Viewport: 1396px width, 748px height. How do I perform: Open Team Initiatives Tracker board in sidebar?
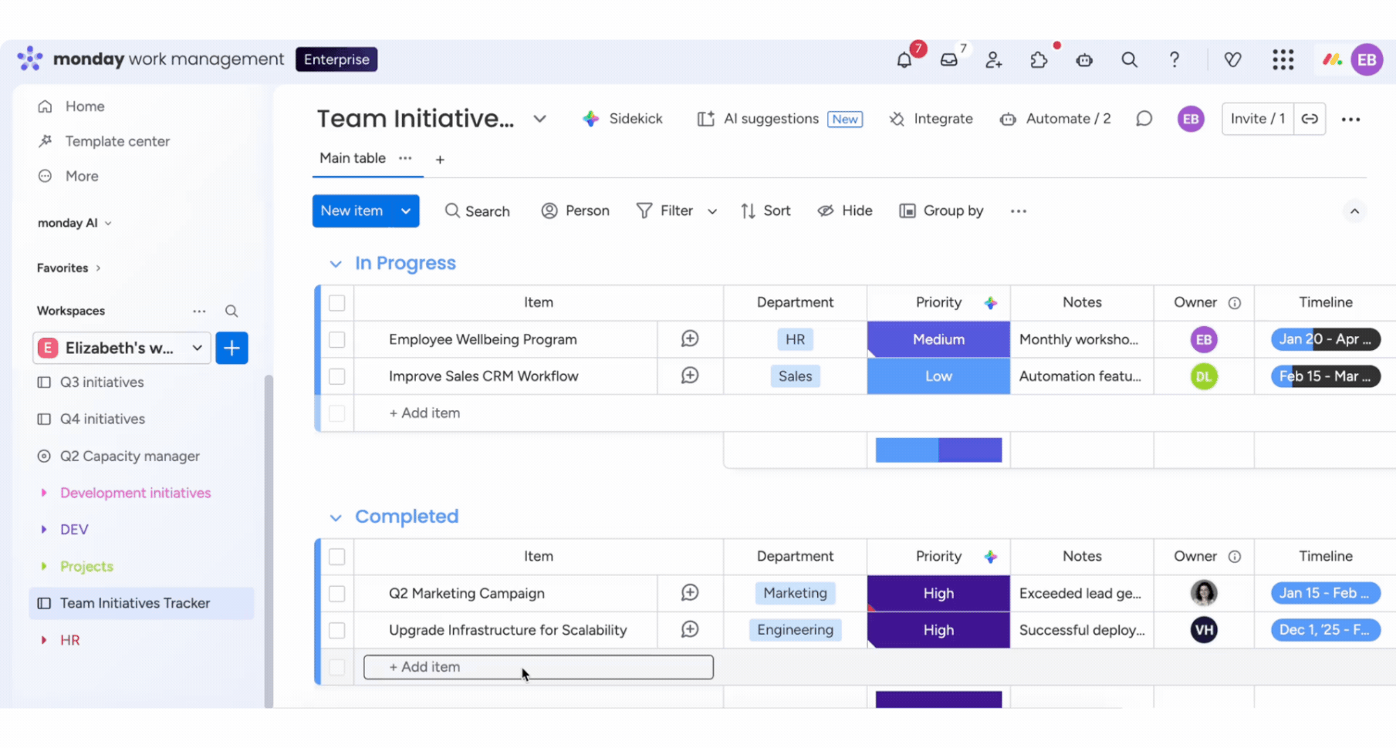coord(135,603)
